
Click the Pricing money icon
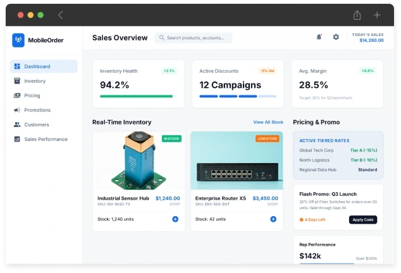[17, 95]
